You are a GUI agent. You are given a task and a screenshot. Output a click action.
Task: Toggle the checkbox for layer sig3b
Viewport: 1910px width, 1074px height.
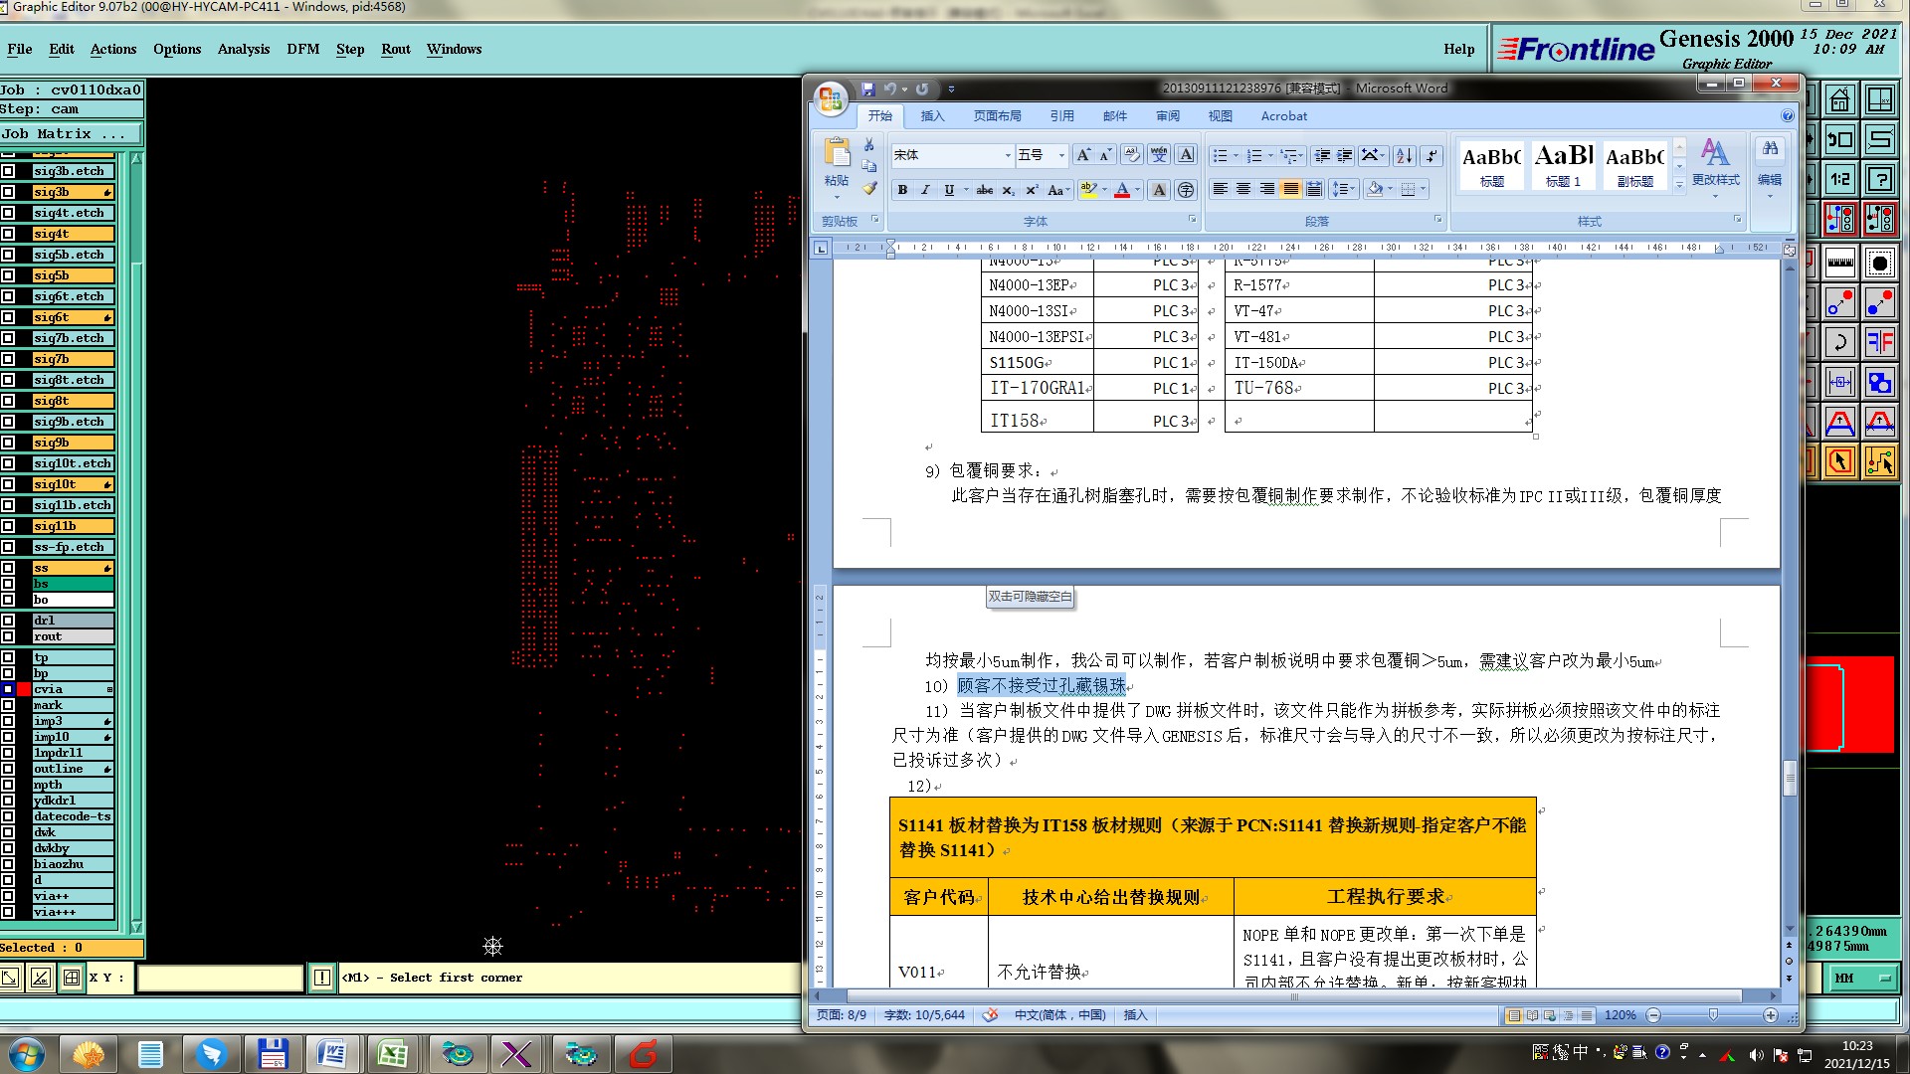[8, 192]
